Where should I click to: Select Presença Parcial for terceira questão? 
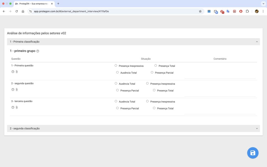(x=118, y=108)
